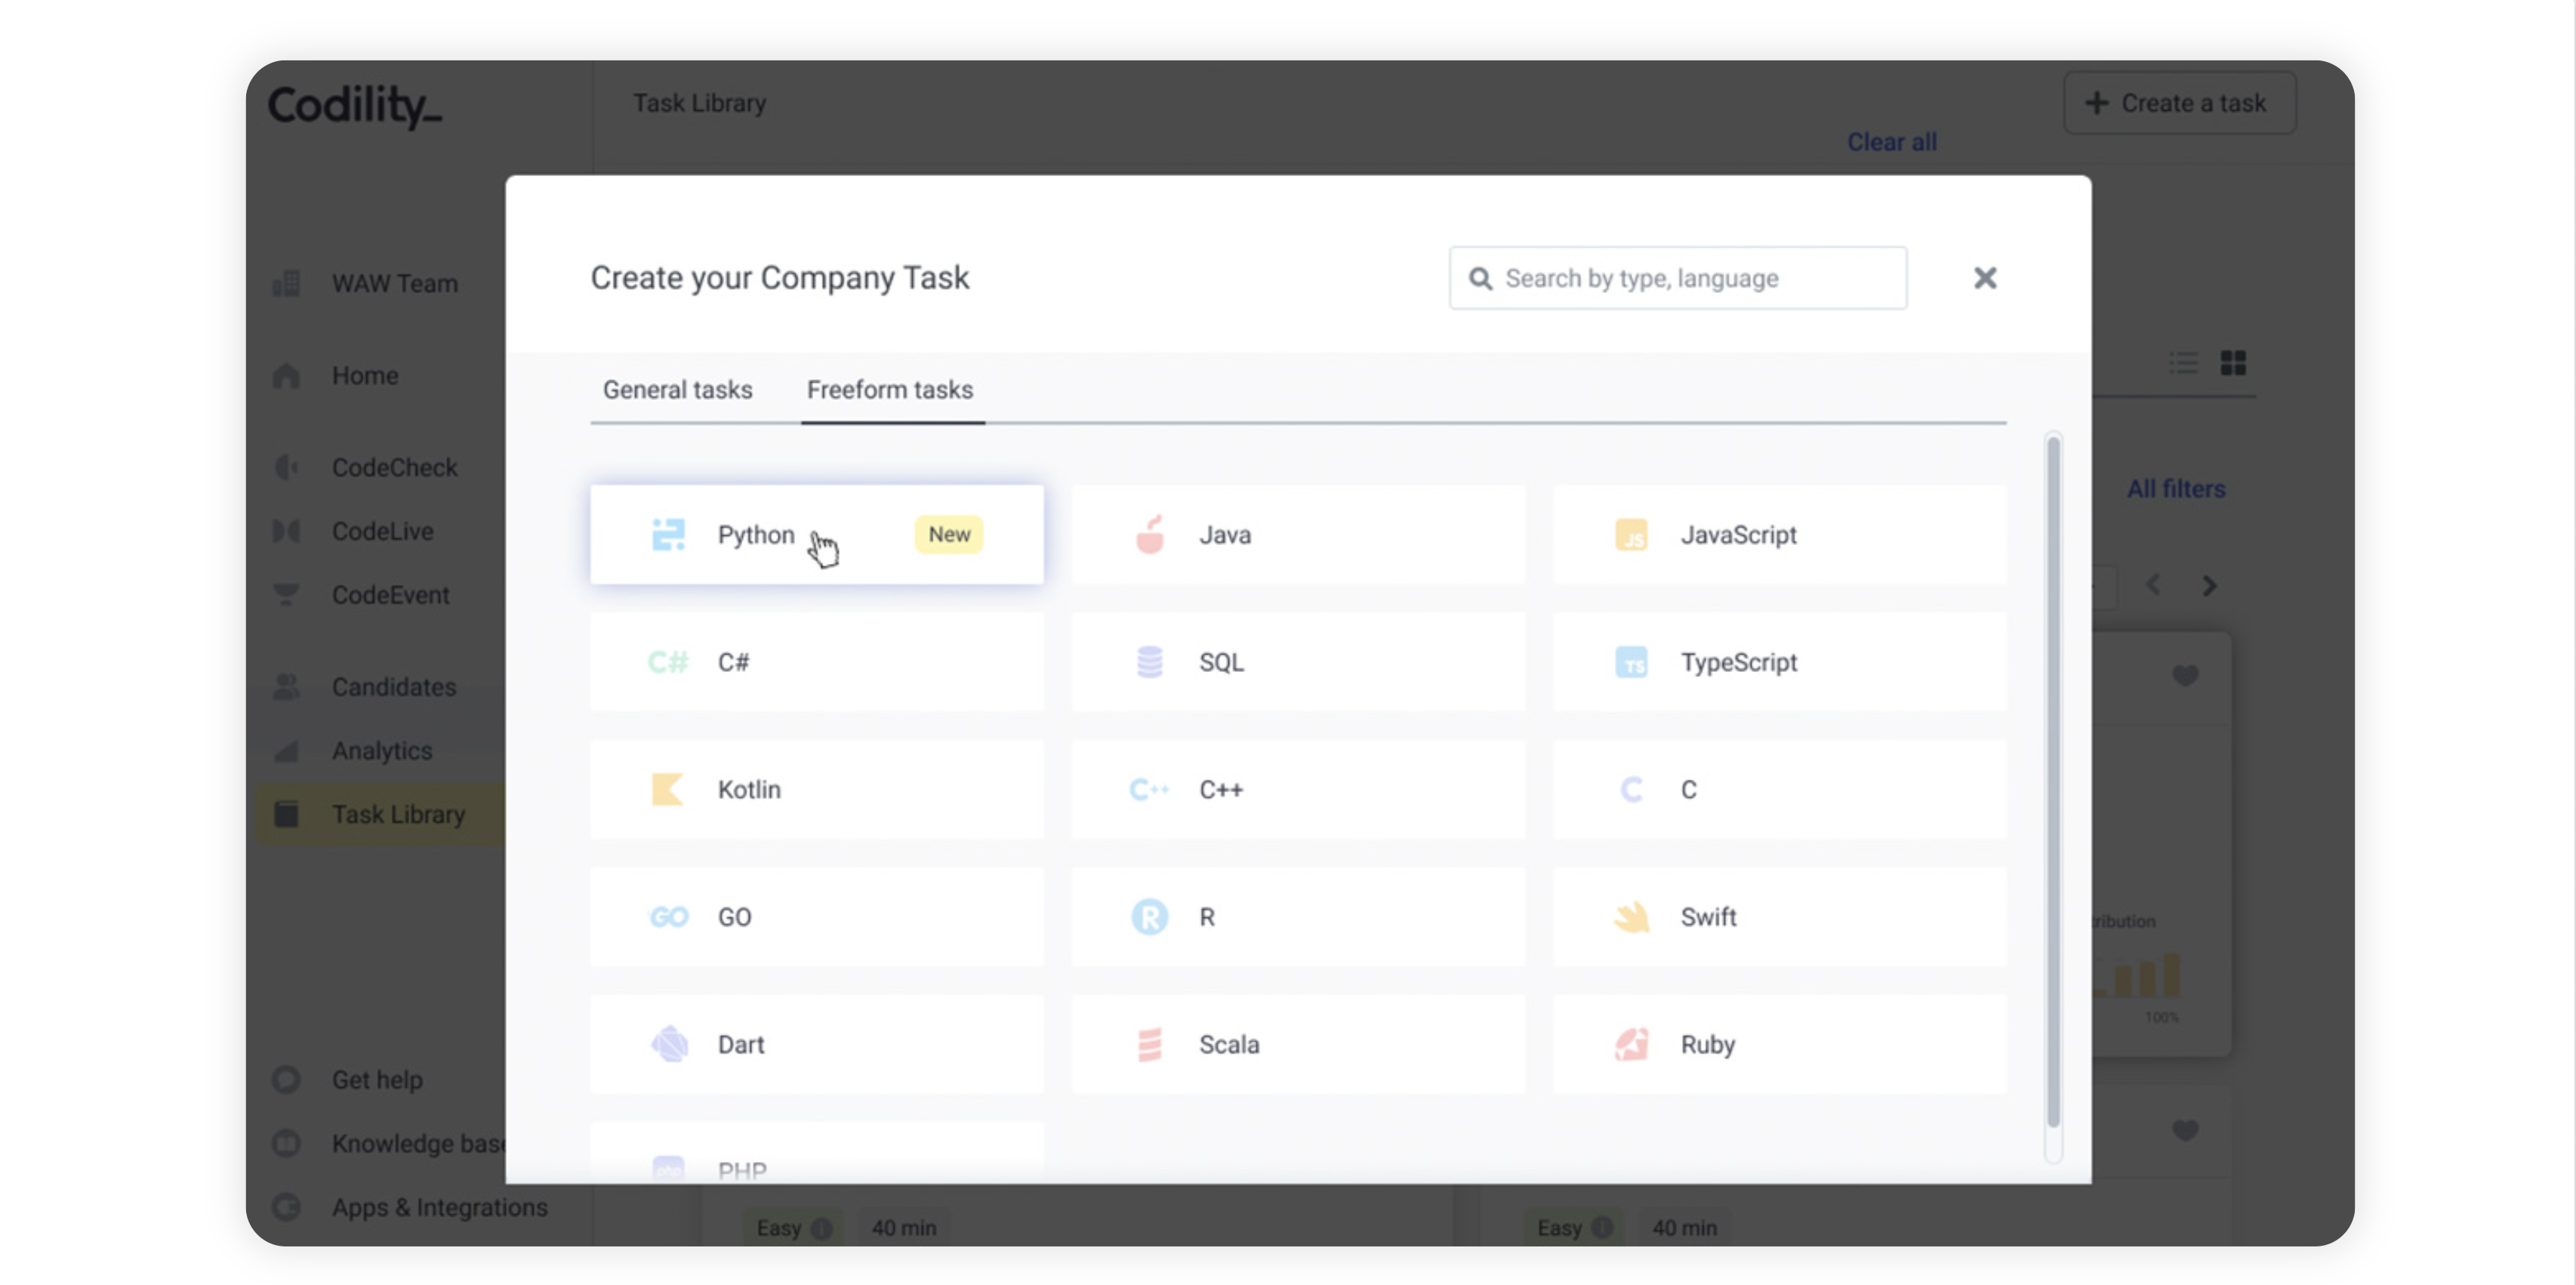Switch to Freeform tasks tab
This screenshot has height=1285, width=2576.
tap(889, 391)
